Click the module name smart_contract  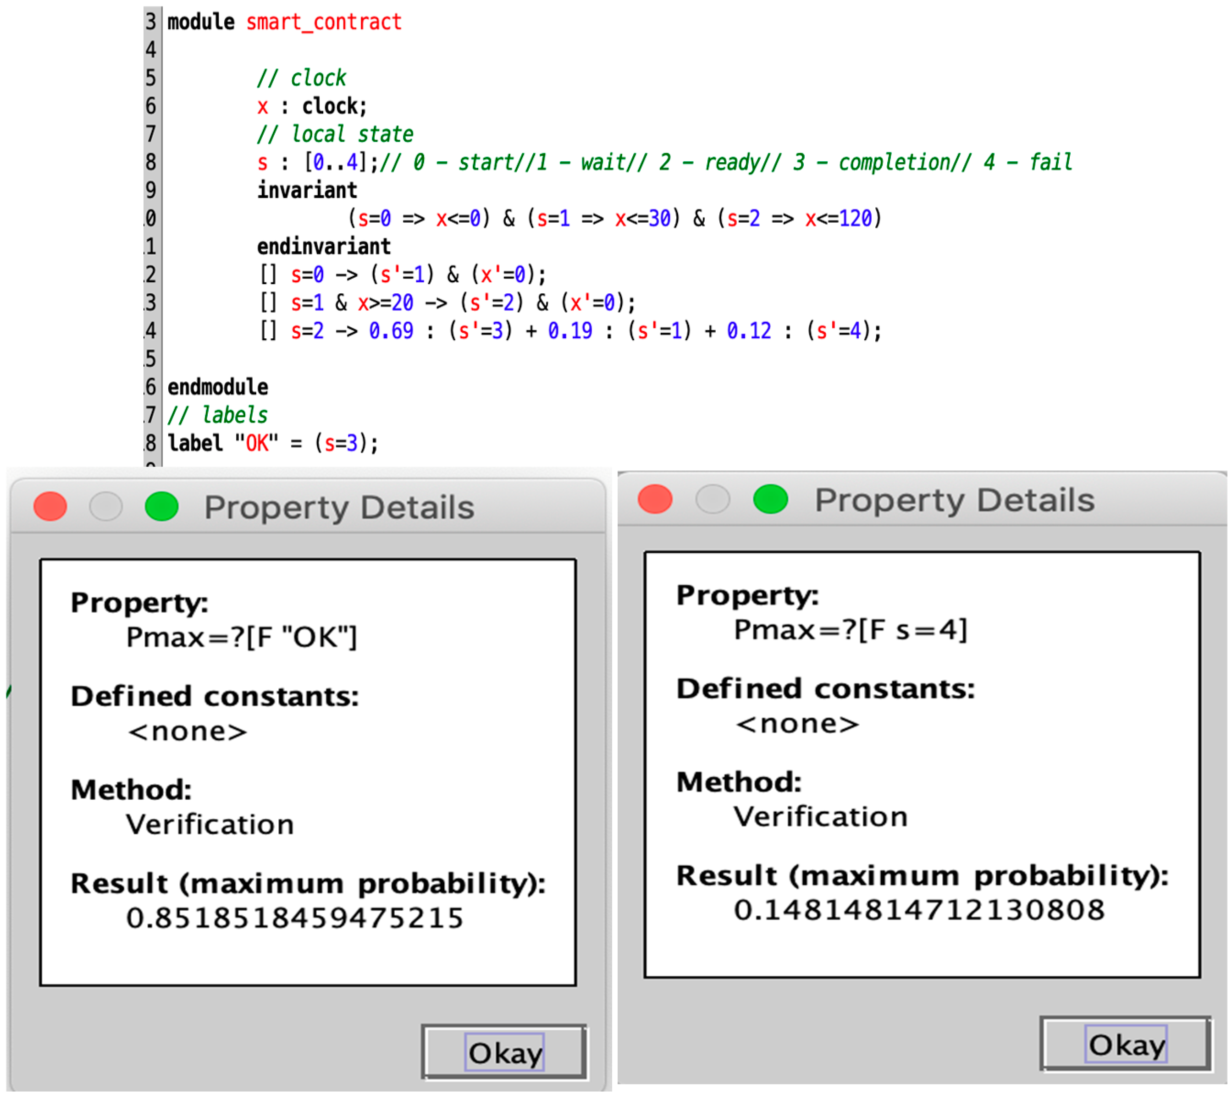click(323, 22)
